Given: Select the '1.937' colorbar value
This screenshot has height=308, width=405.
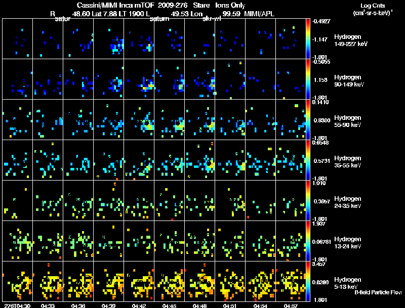Looking at the screenshot, I should point(319,224).
